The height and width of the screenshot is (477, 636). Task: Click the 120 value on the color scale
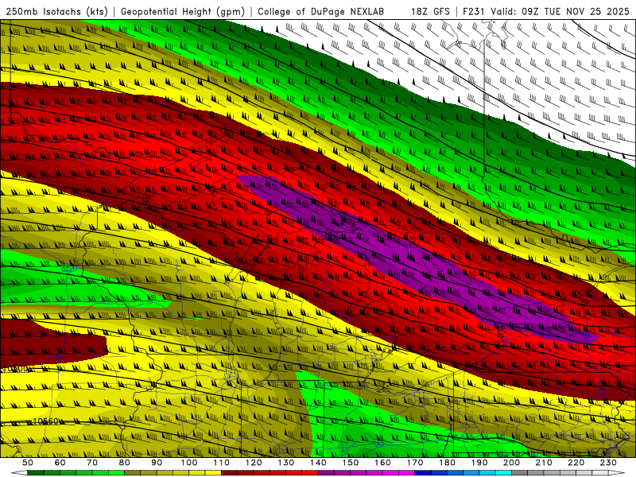click(254, 463)
